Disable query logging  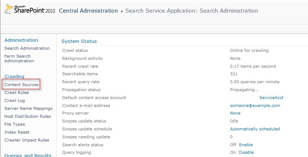tap(246, 152)
